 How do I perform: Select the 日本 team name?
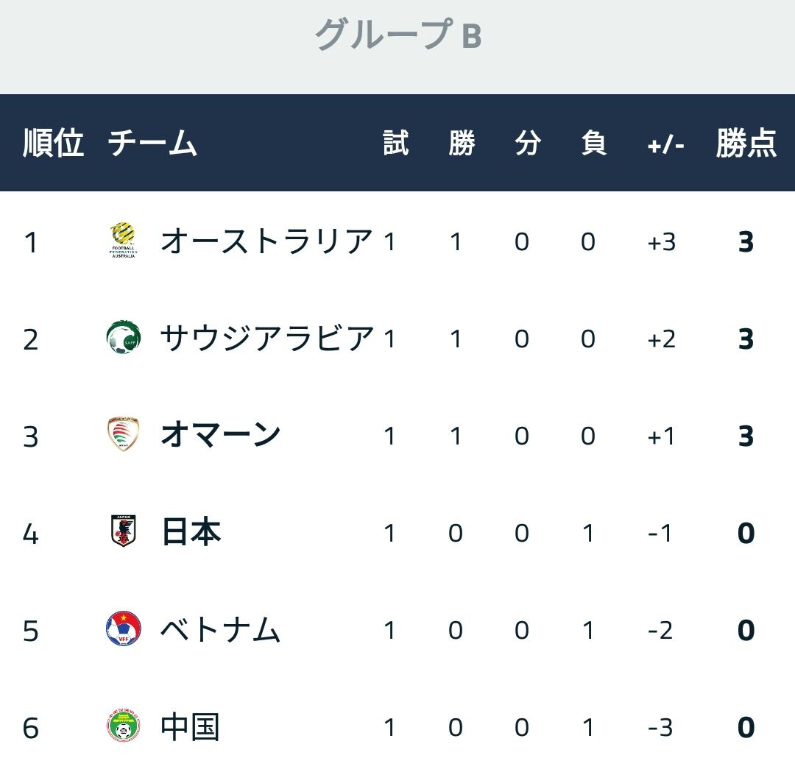(x=191, y=532)
